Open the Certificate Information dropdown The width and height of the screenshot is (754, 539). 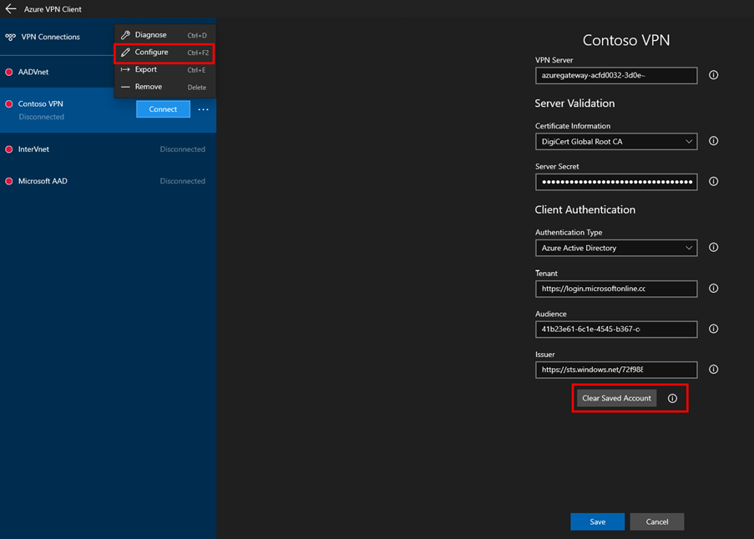(616, 142)
